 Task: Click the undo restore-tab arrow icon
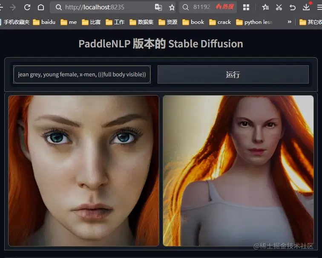tap(293, 7)
